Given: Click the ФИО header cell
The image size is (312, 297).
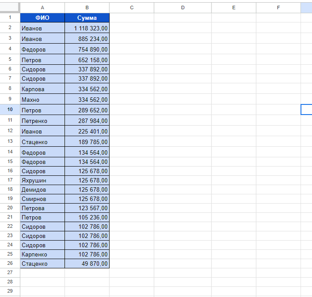Looking at the screenshot, I should [42, 18].
